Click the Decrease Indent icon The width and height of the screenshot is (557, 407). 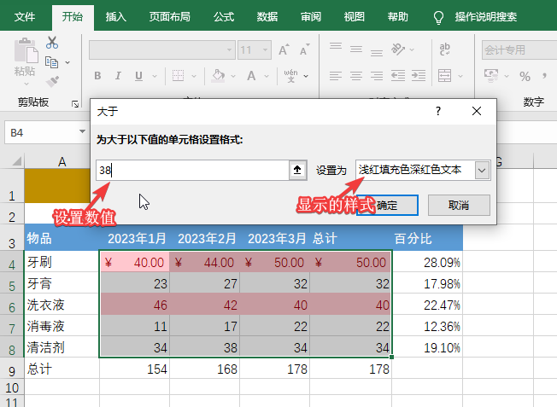click(398, 76)
